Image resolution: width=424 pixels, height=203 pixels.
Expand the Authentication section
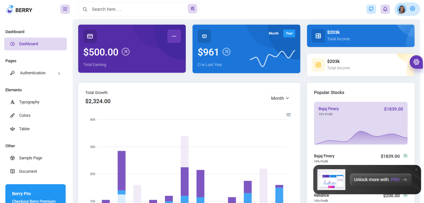point(33,73)
